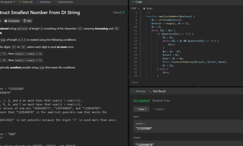Click the Solutions flask icon
This screenshot has height=146, width=243.
click(x=37, y=2)
